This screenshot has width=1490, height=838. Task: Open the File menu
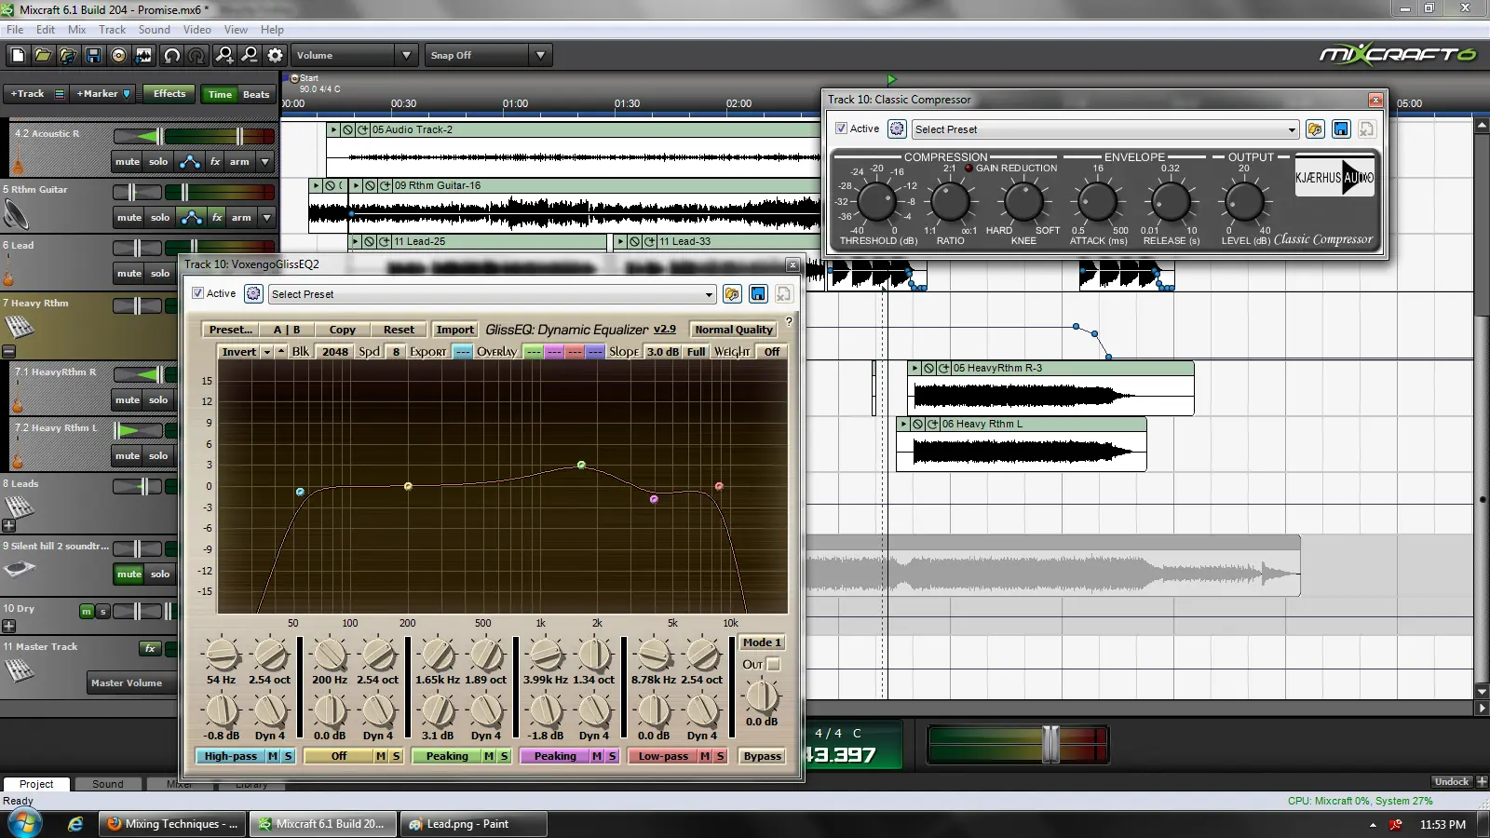15,30
